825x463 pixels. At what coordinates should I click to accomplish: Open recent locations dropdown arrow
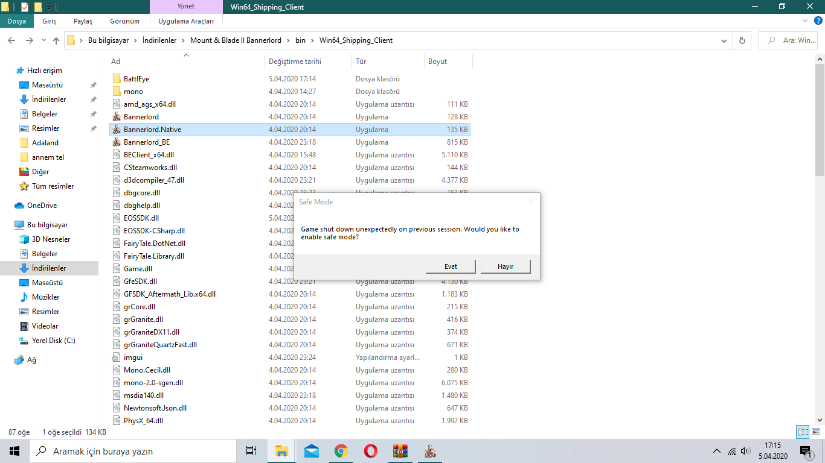43,41
